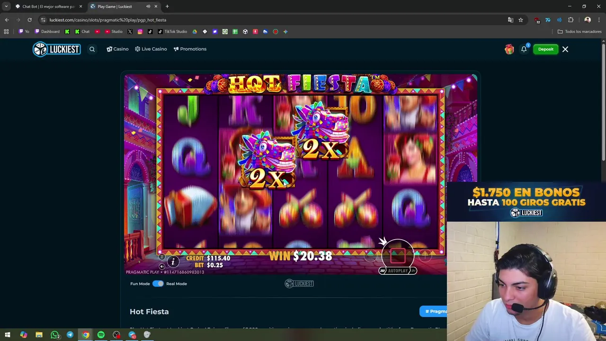Open the YouTube Studio bookmark
The image size is (606, 341).
[114, 32]
